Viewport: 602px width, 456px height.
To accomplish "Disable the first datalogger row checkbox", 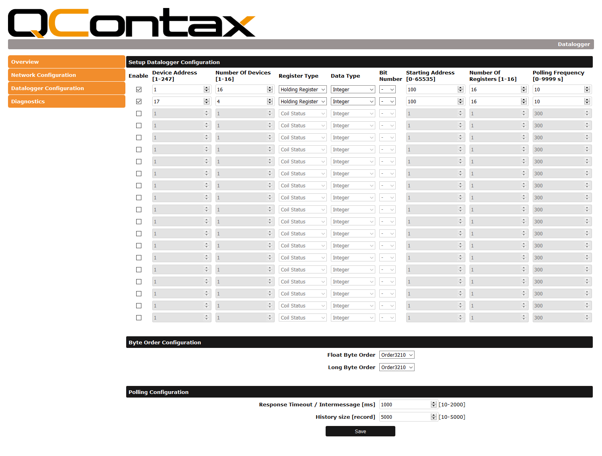I will click(x=139, y=90).
